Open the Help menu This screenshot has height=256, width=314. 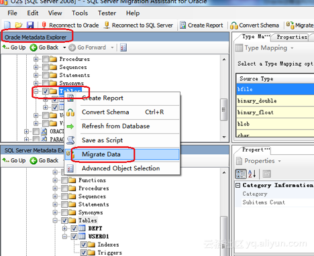click(x=133, y=13)
